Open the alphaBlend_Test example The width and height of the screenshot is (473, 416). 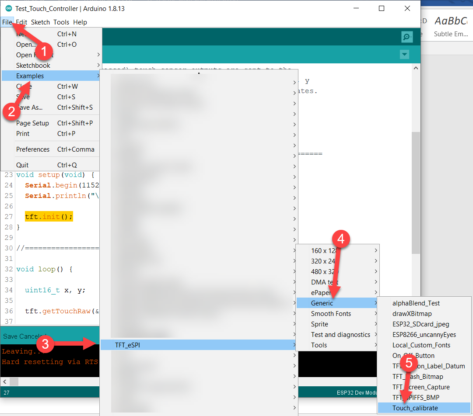pos(424,303)
